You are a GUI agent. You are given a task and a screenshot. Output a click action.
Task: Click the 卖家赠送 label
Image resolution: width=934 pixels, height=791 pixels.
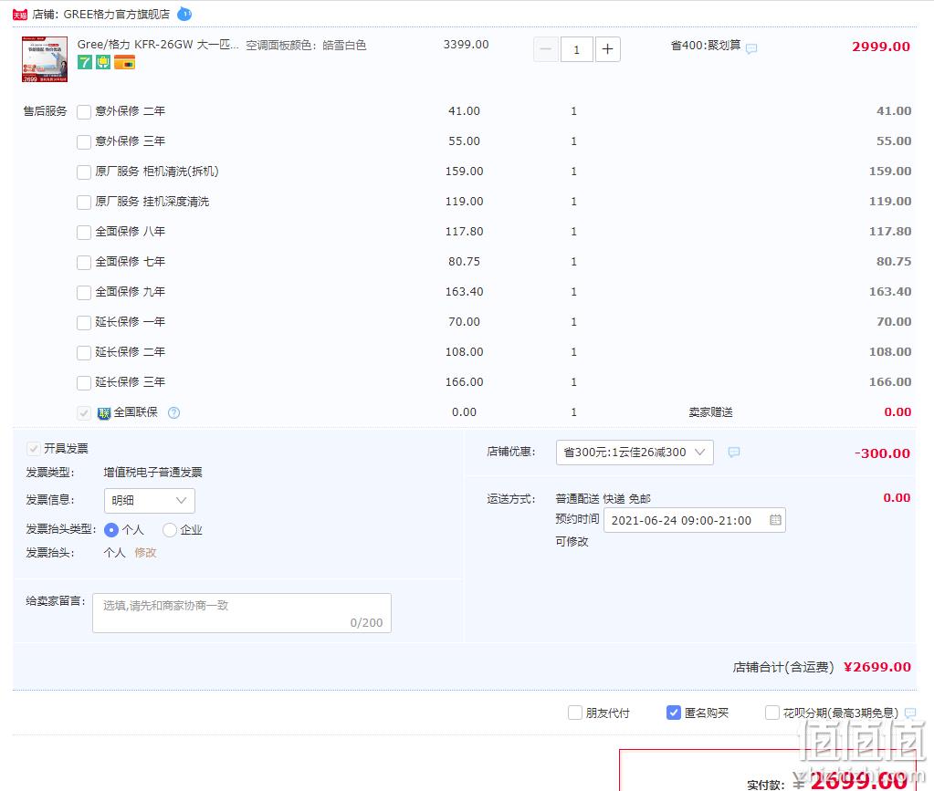710,412
